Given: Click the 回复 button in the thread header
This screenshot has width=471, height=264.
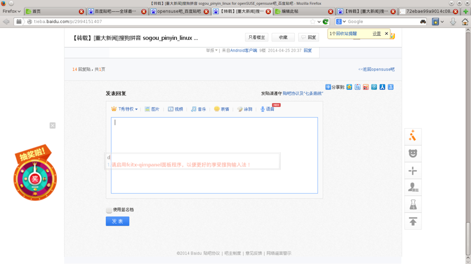Looking at the screenshot, I should coord(309,38).
